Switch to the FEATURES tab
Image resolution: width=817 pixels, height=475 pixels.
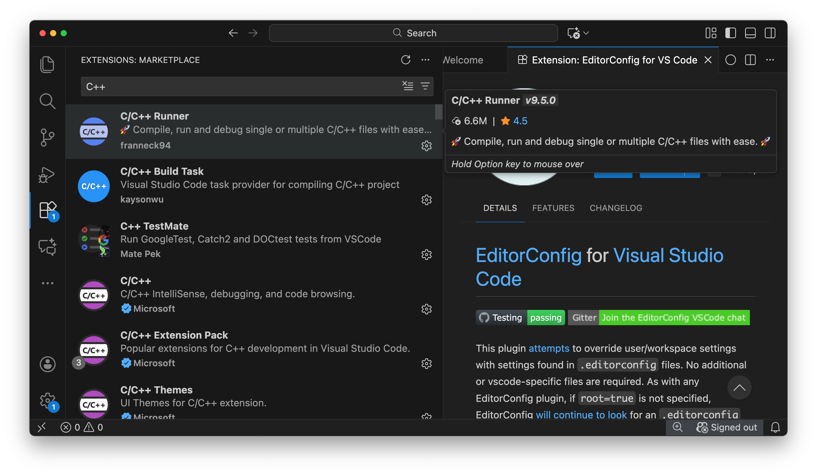coord(553,208)
